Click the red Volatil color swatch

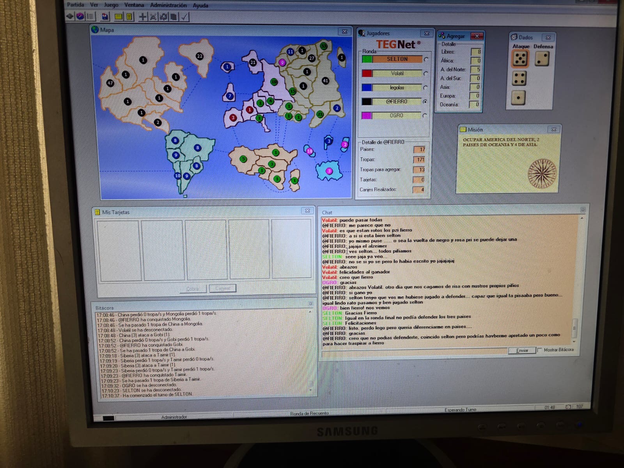(367, 73)
